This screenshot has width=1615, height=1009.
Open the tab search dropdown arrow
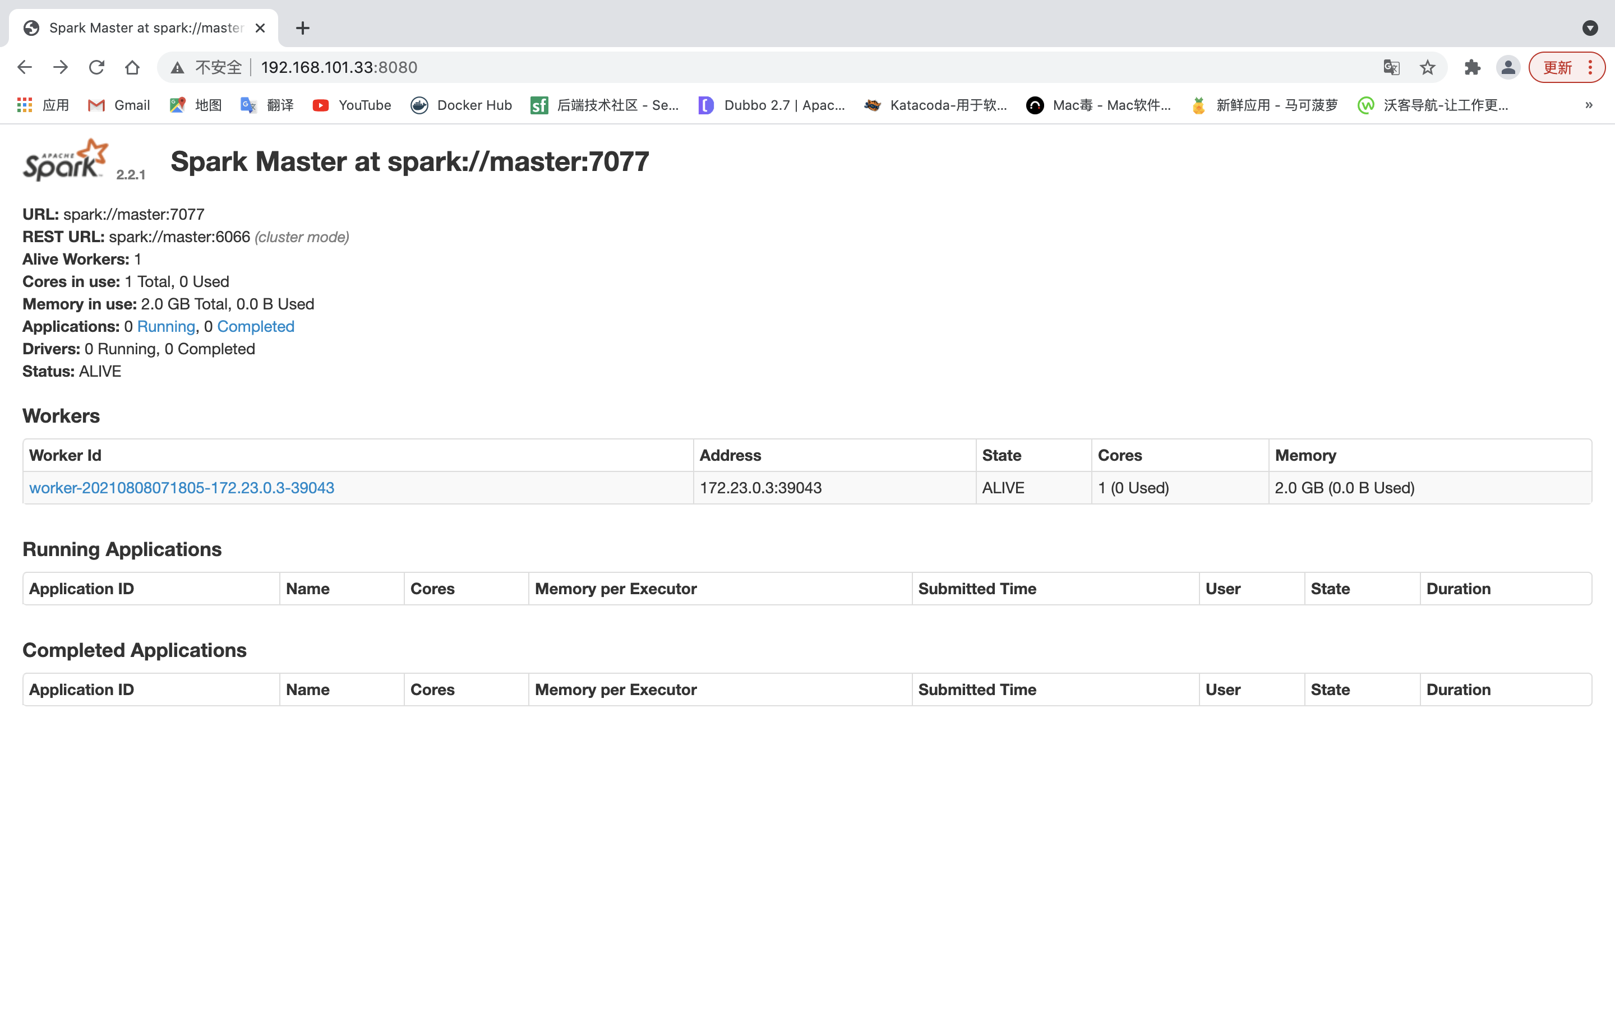tap(1590, 28)
